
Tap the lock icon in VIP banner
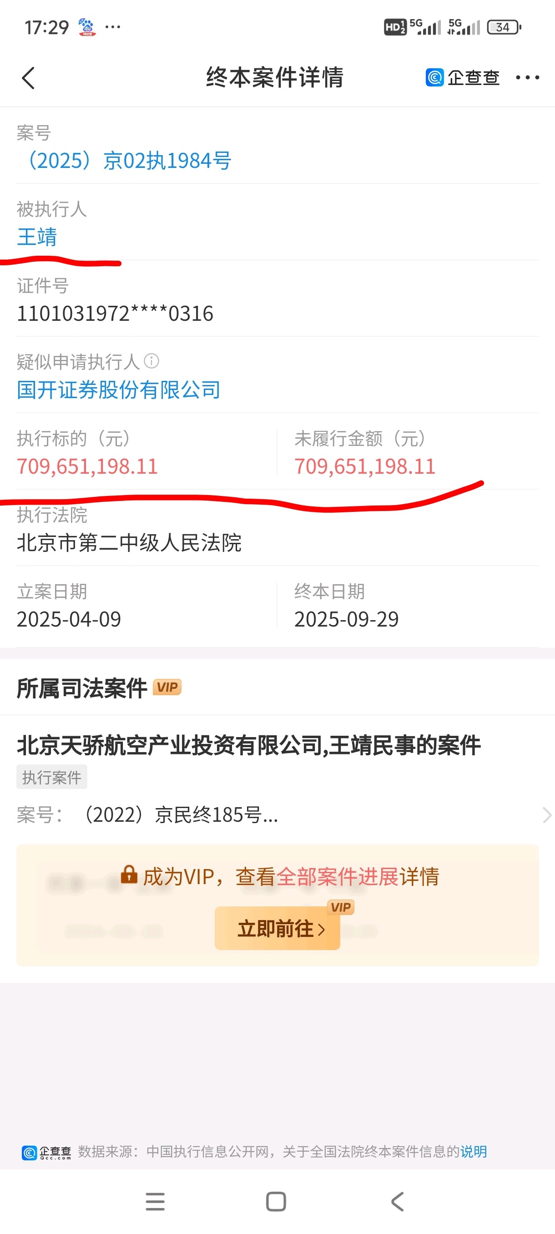[x=129, y=874]
